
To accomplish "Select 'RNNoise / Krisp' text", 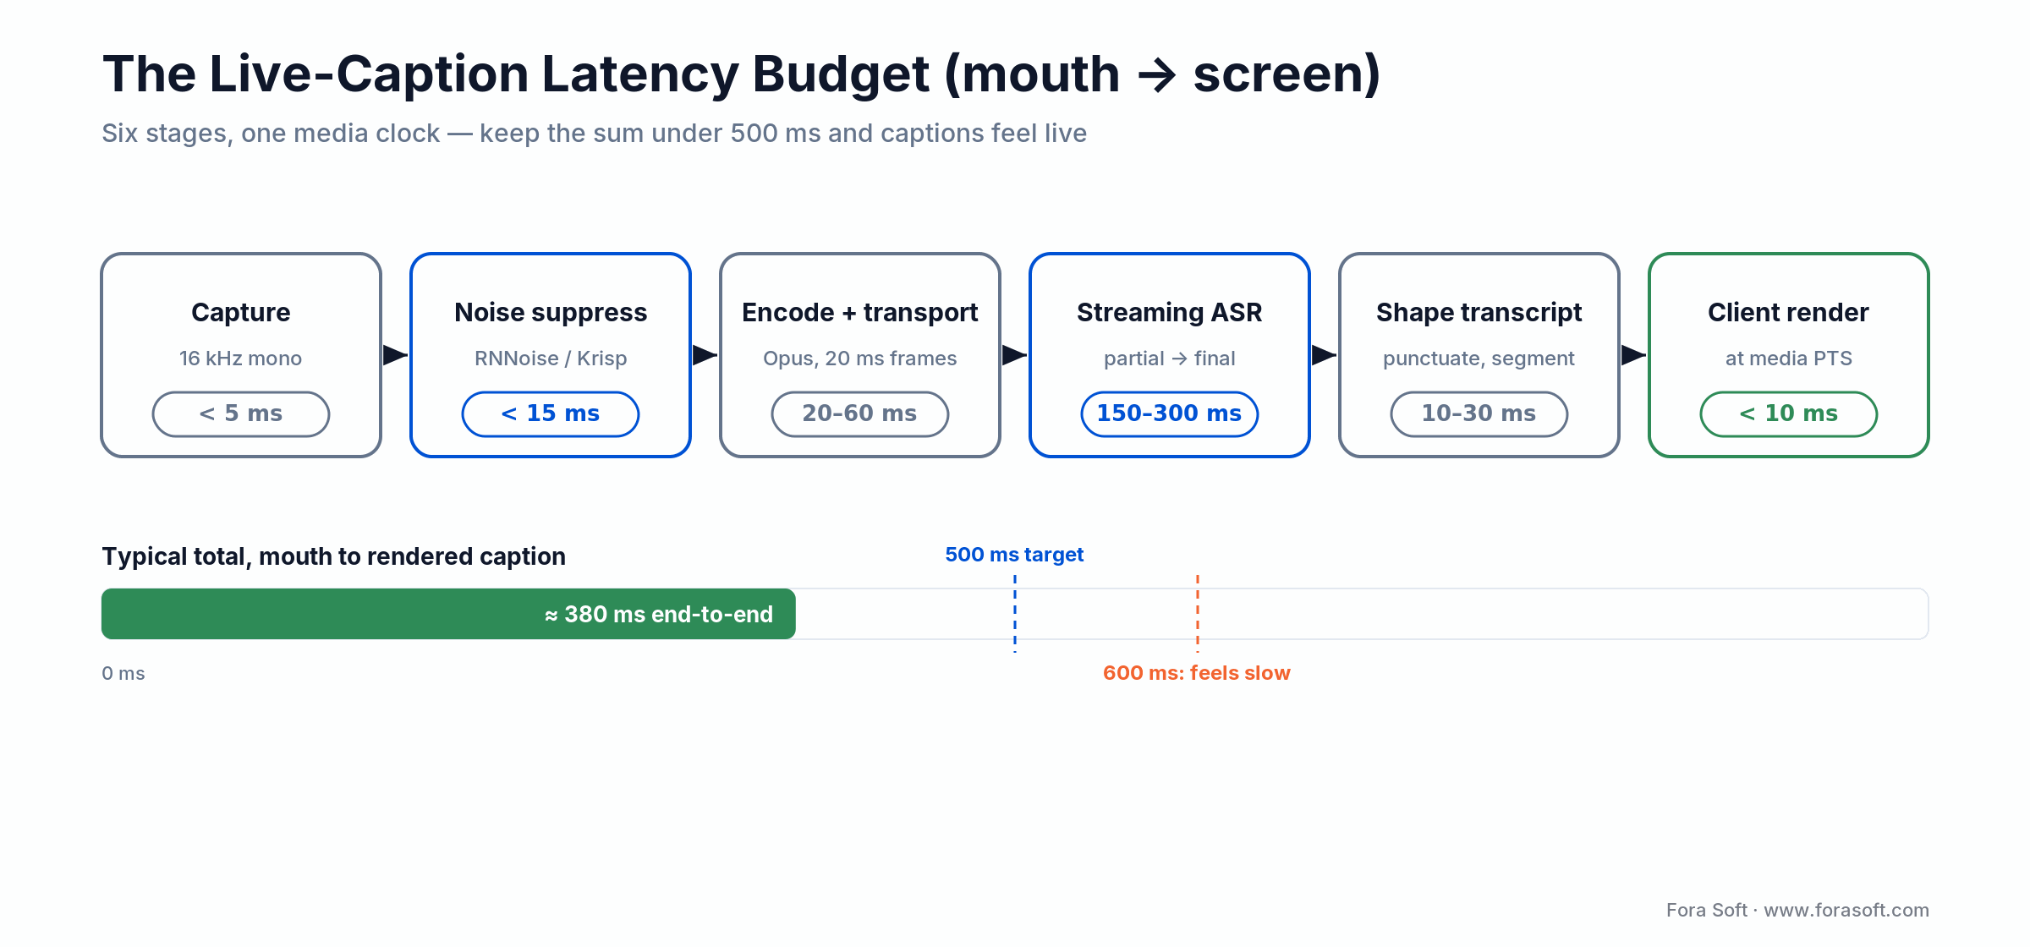I will [x=551, y=359].
